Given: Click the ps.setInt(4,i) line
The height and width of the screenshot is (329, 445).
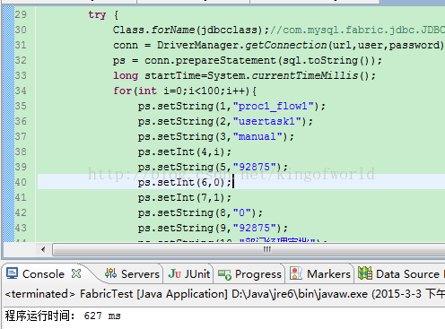Looking at the screenshot, I should pos(185,152).
